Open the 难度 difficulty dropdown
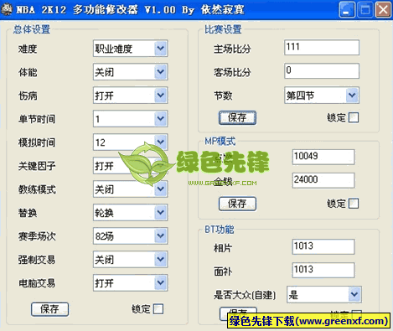The width and height of the screenshot is (393, 331). click(x=161, y=49)
